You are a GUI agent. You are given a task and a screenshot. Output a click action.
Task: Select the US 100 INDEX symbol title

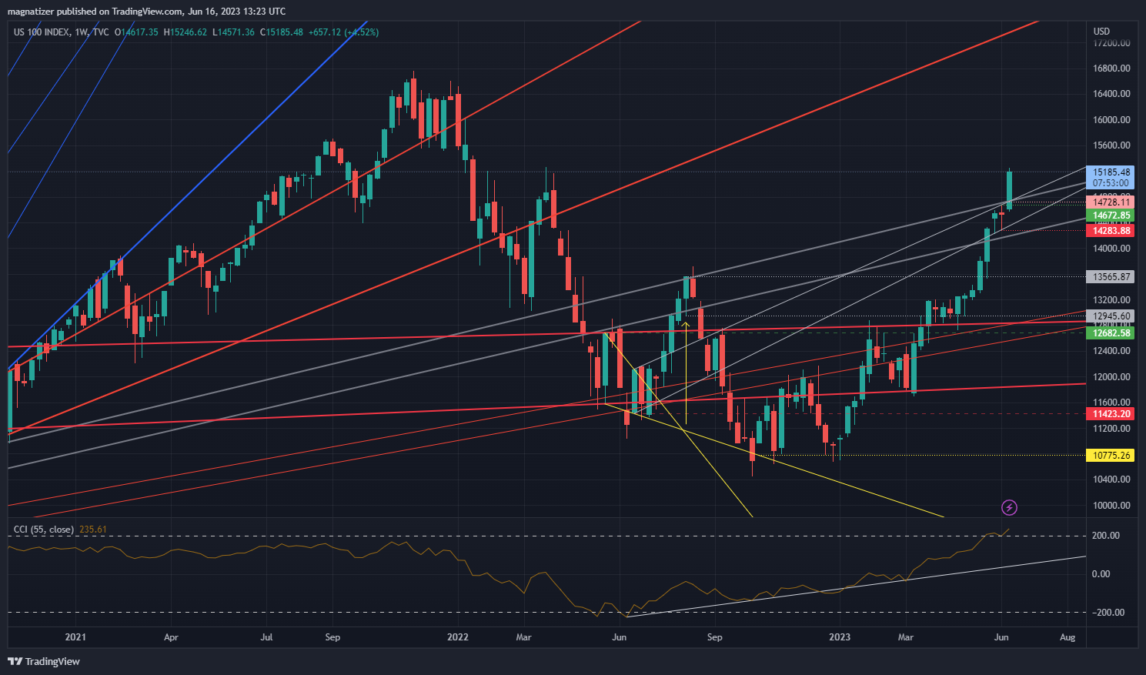42,32
